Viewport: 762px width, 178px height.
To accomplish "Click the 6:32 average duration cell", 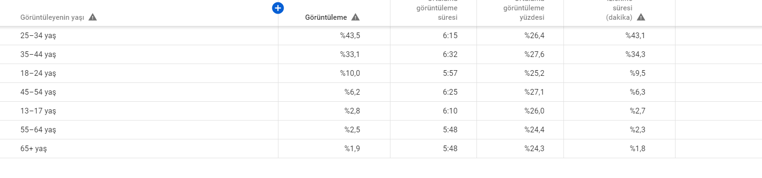I will click(450, 55).
